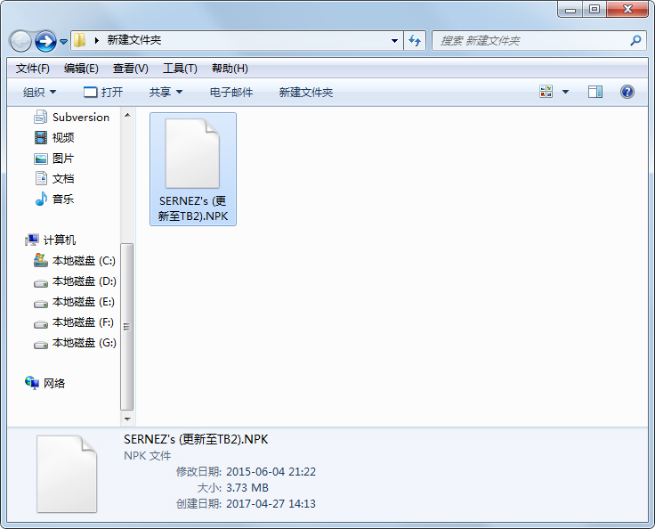This screenshot has width=655, height=529.
Task: Open the 编辑(E) menu
Action: 81,69
